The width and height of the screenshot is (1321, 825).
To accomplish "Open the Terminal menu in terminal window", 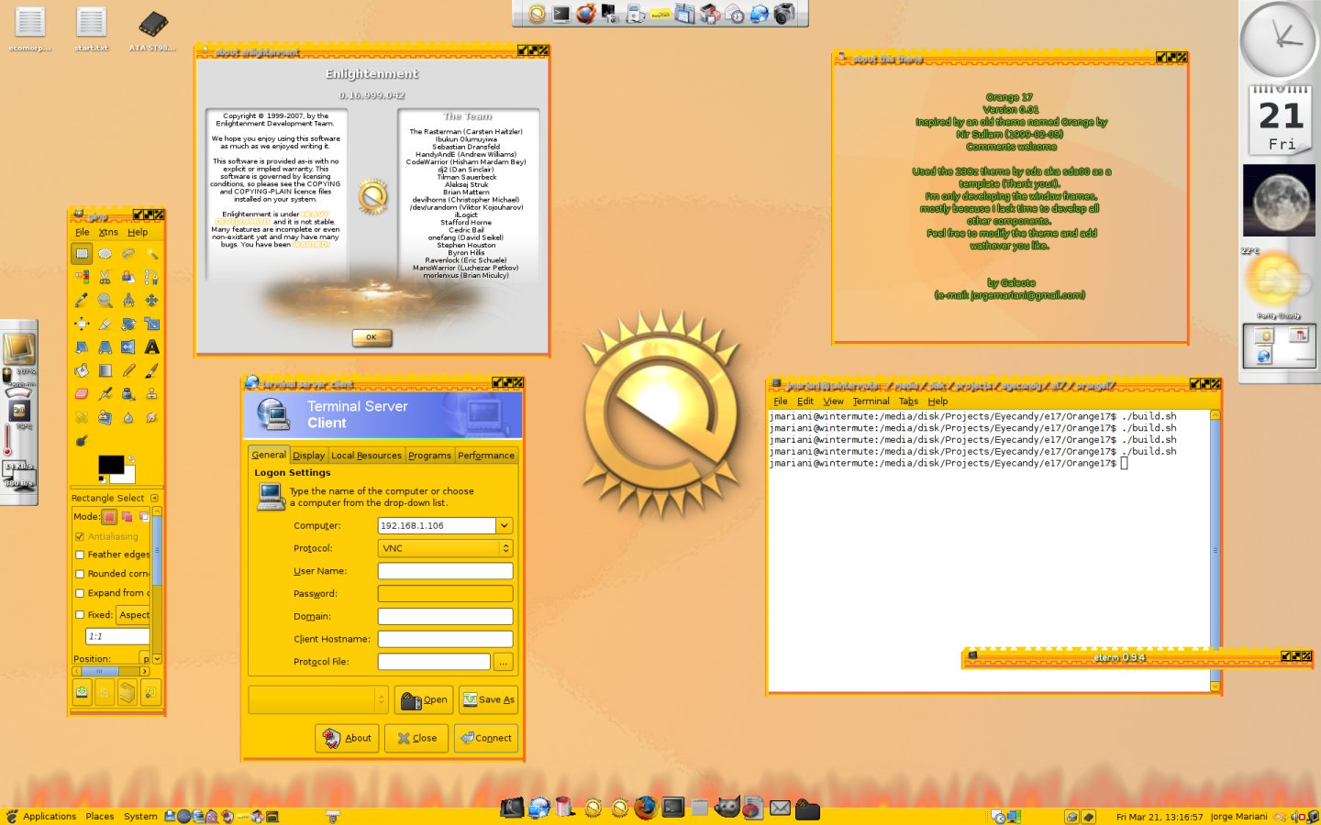I will click(871, 401).
